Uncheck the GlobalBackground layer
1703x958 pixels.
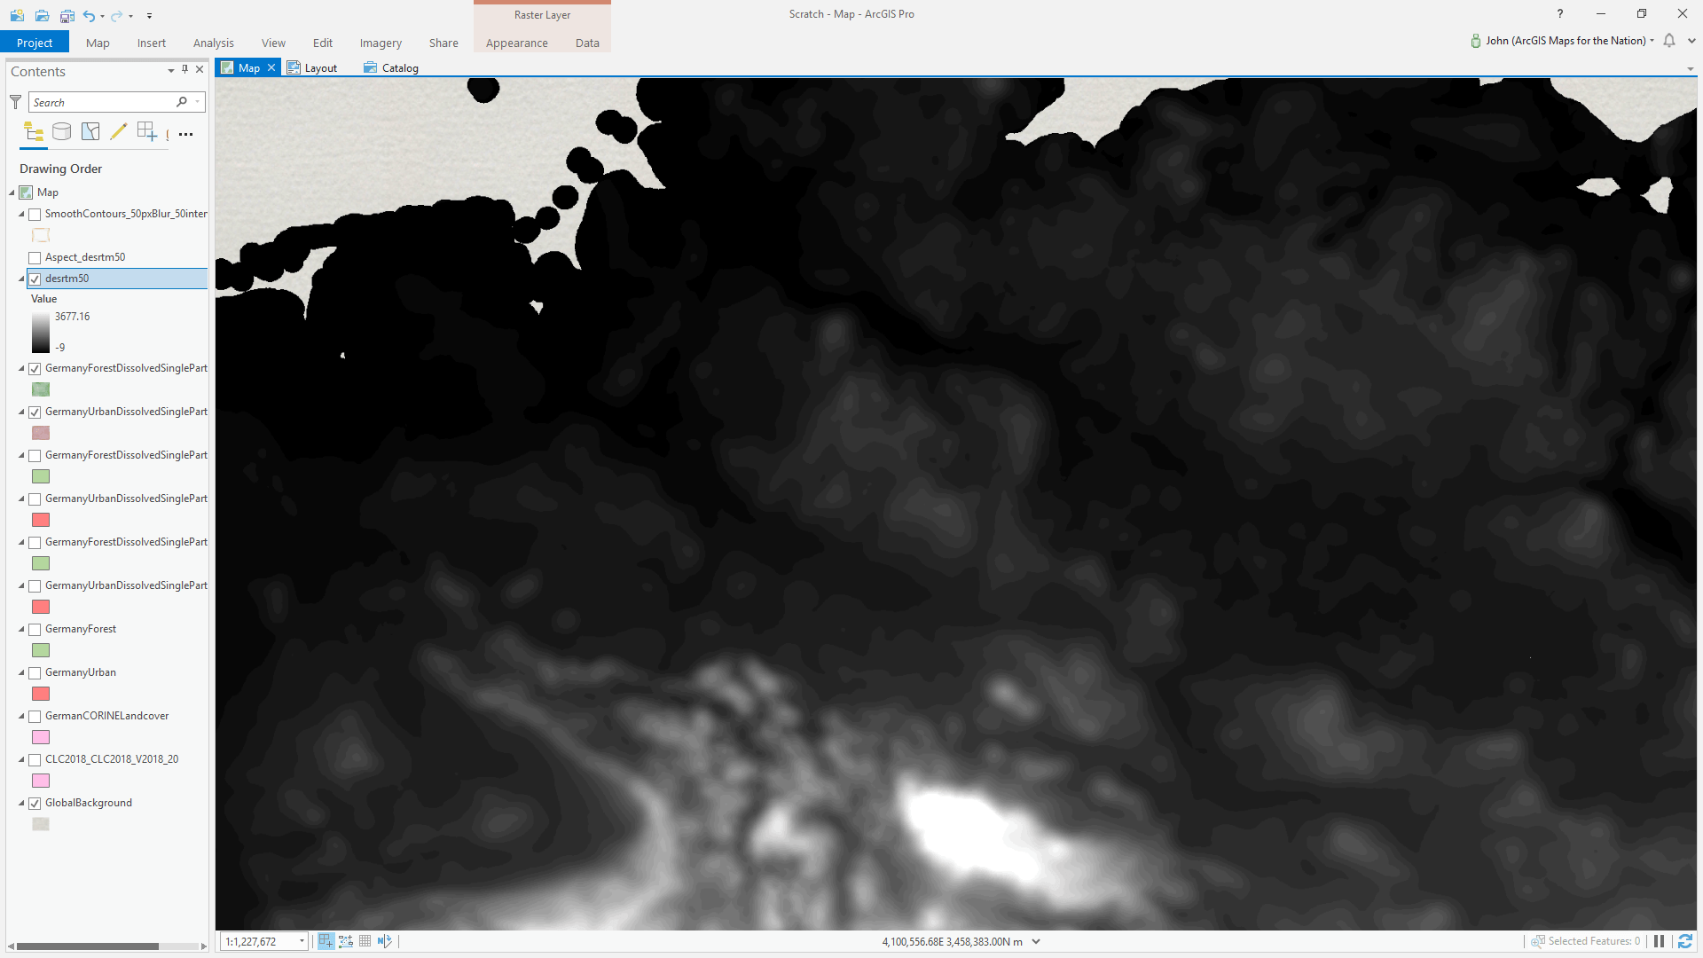pyautogui.click(x=35, y=803)
